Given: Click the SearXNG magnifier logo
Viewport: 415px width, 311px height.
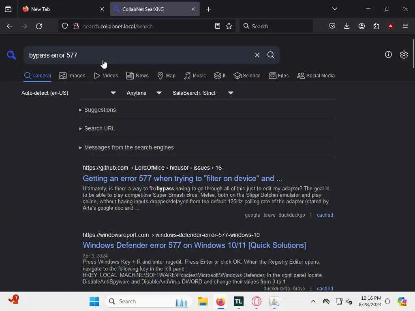Looking at the screenshot, I should point(11,55).
